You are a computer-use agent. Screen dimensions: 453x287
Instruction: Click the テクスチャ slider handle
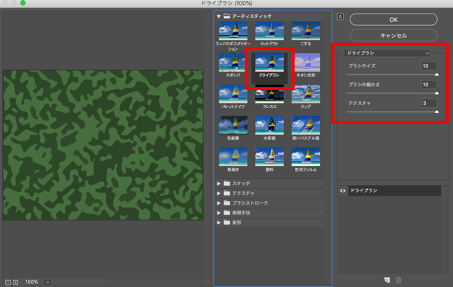(x=436, y=112)
